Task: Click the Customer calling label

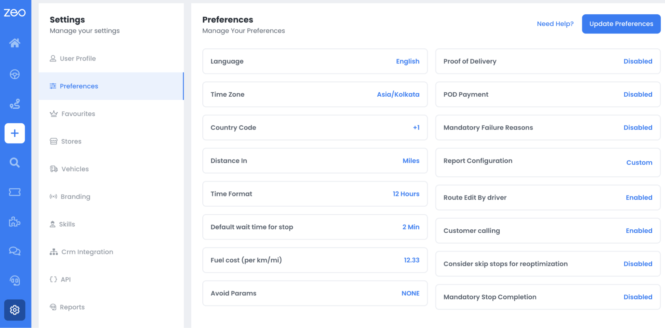Action: [x=471, y=231]
